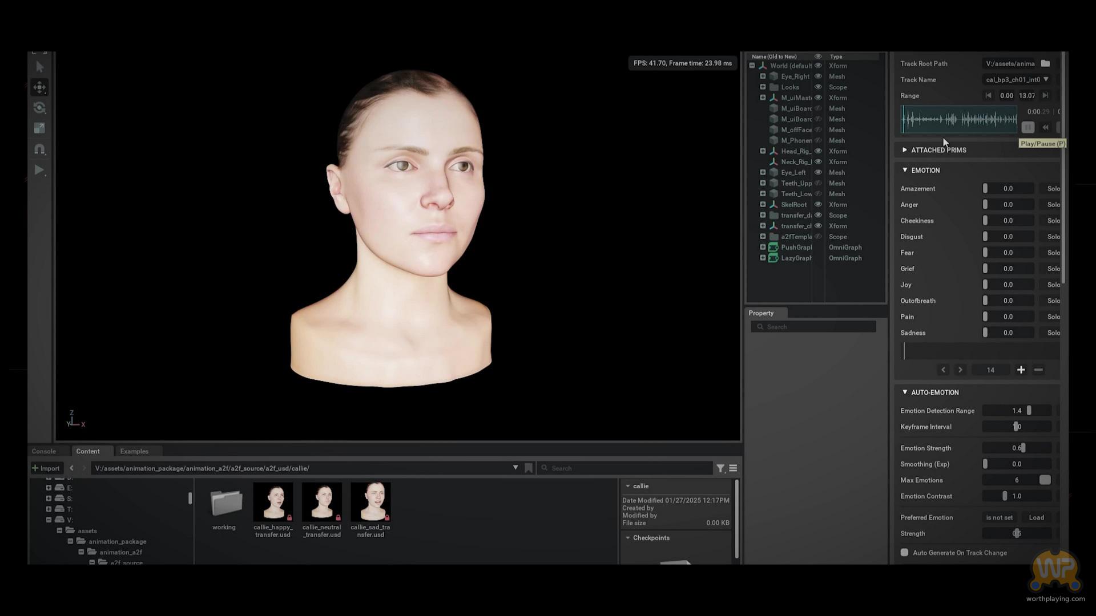The height and width of the screenshot is (616, 1096).
Task: Switch to the Console tab
Action: (44, 451)
